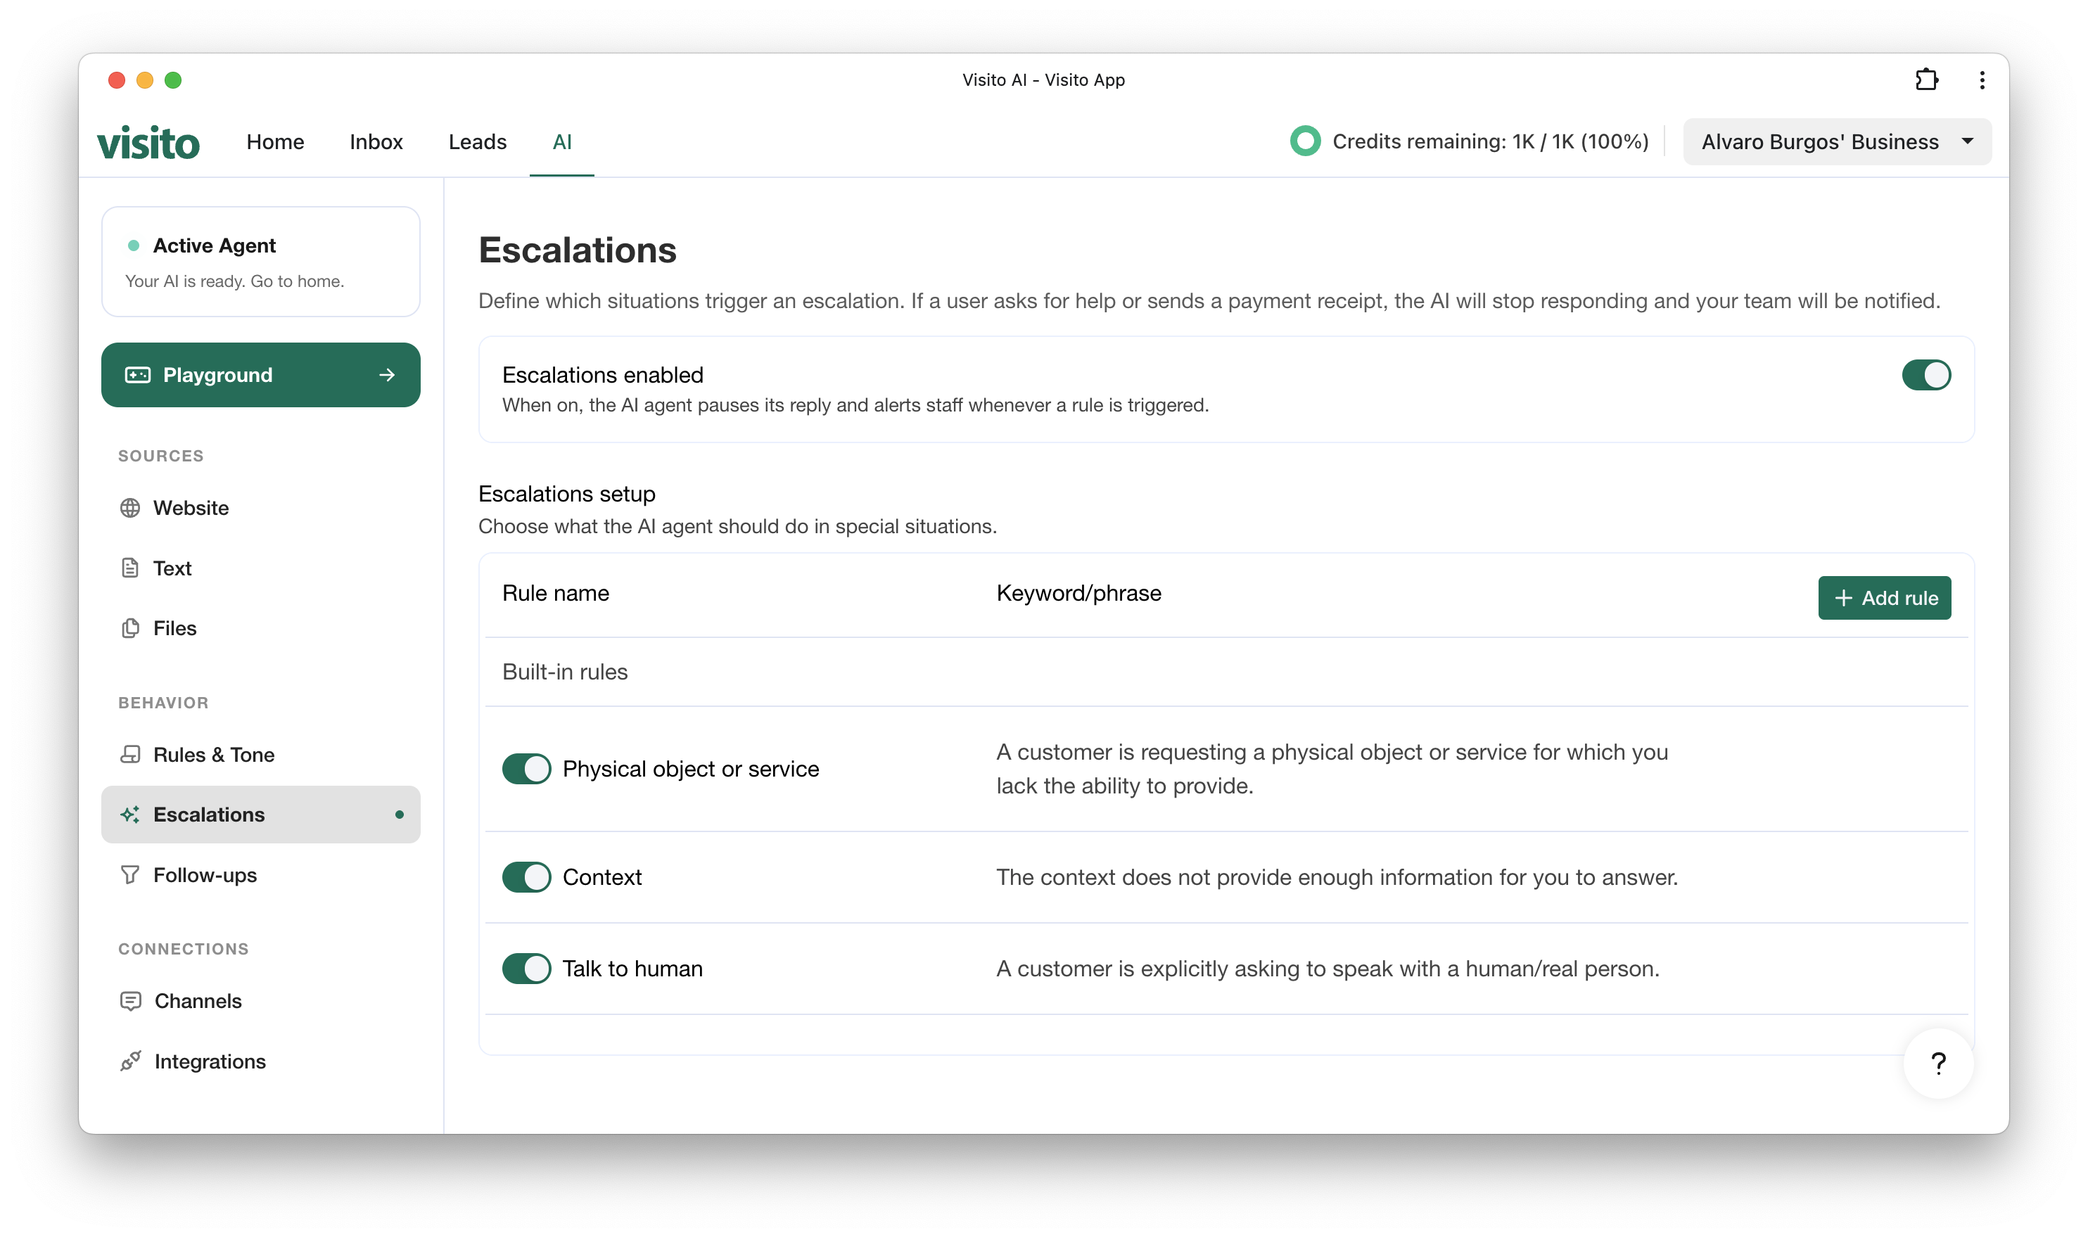This screenshot has width=2088, height=1238.
Task: Click the Website globe icon in sidebar
Action: point(130,508)
